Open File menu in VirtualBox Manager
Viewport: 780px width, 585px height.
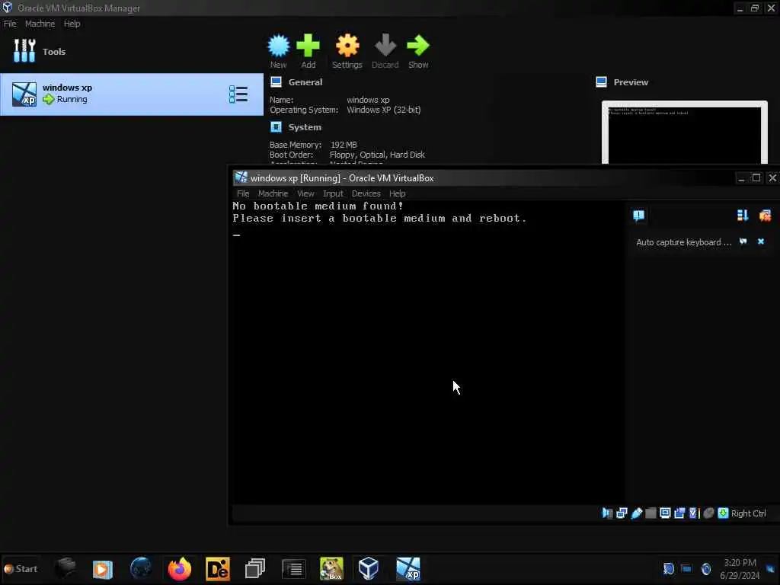tap(10, 24)
